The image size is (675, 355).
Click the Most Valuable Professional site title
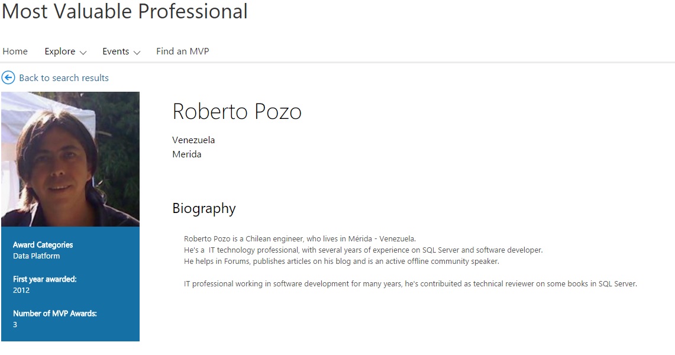point(125,11)
